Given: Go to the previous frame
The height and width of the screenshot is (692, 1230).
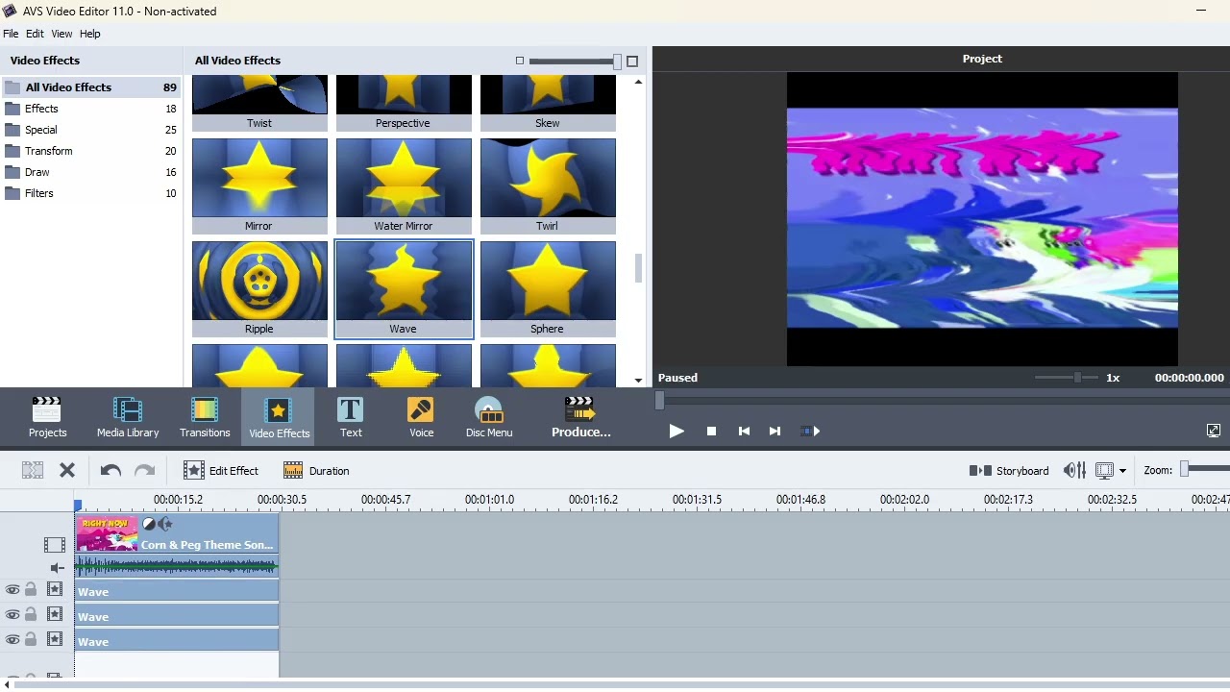Looking at the screenshot, I should [x=744, y=431].
